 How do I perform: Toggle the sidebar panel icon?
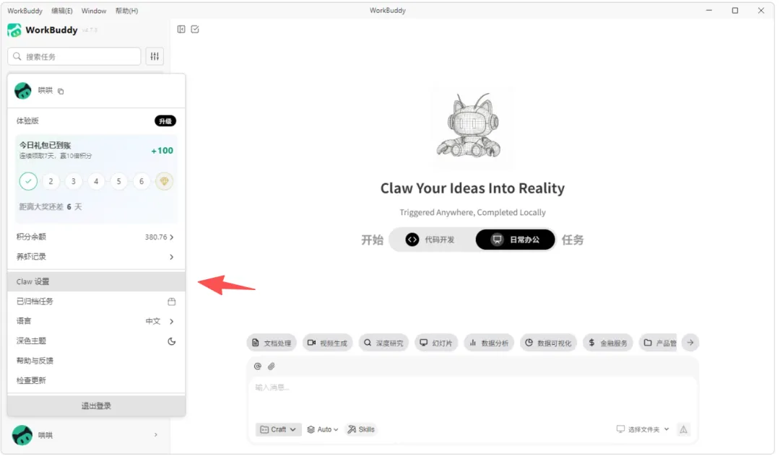181,30
